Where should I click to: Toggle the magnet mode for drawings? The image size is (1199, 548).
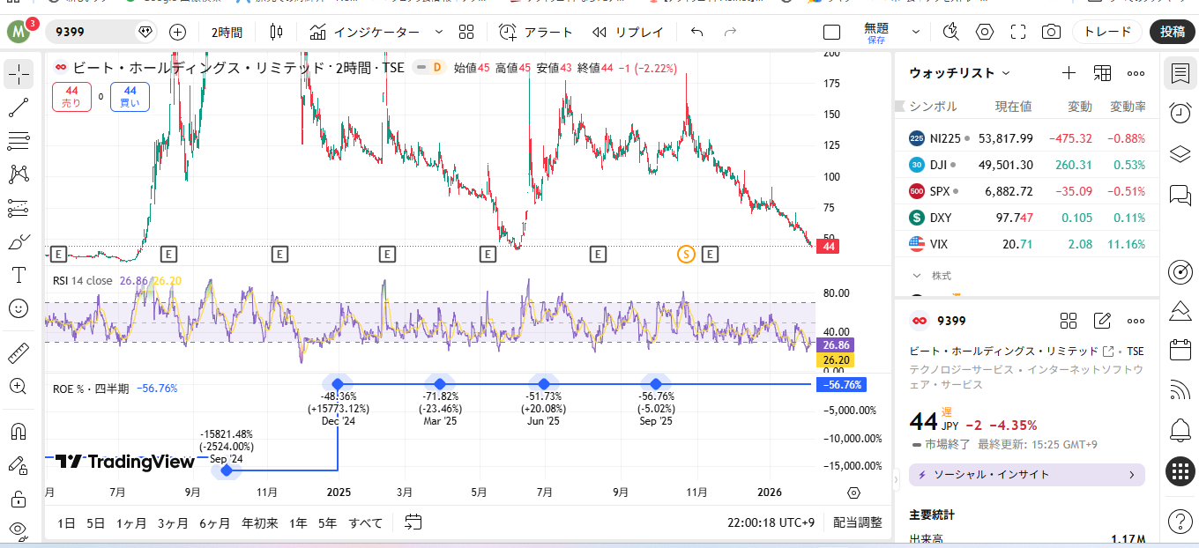point(19,432)
